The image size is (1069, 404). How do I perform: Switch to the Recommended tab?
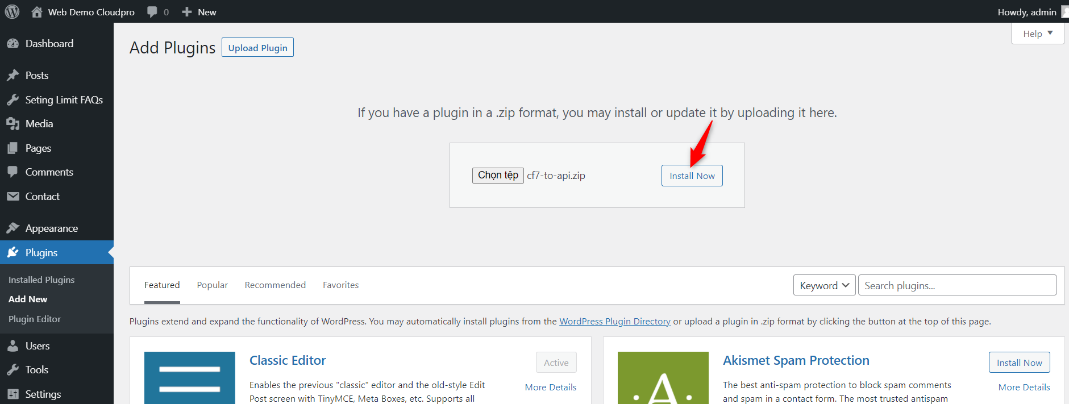point(275,285)
